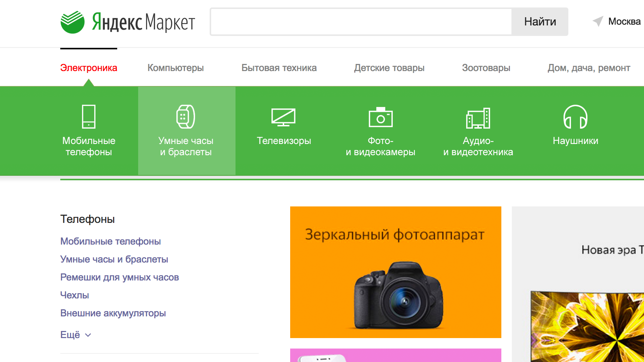Select the headphones category icon
Screen dimensions: 644x362
pyautogui.click(x=575, y=117)
